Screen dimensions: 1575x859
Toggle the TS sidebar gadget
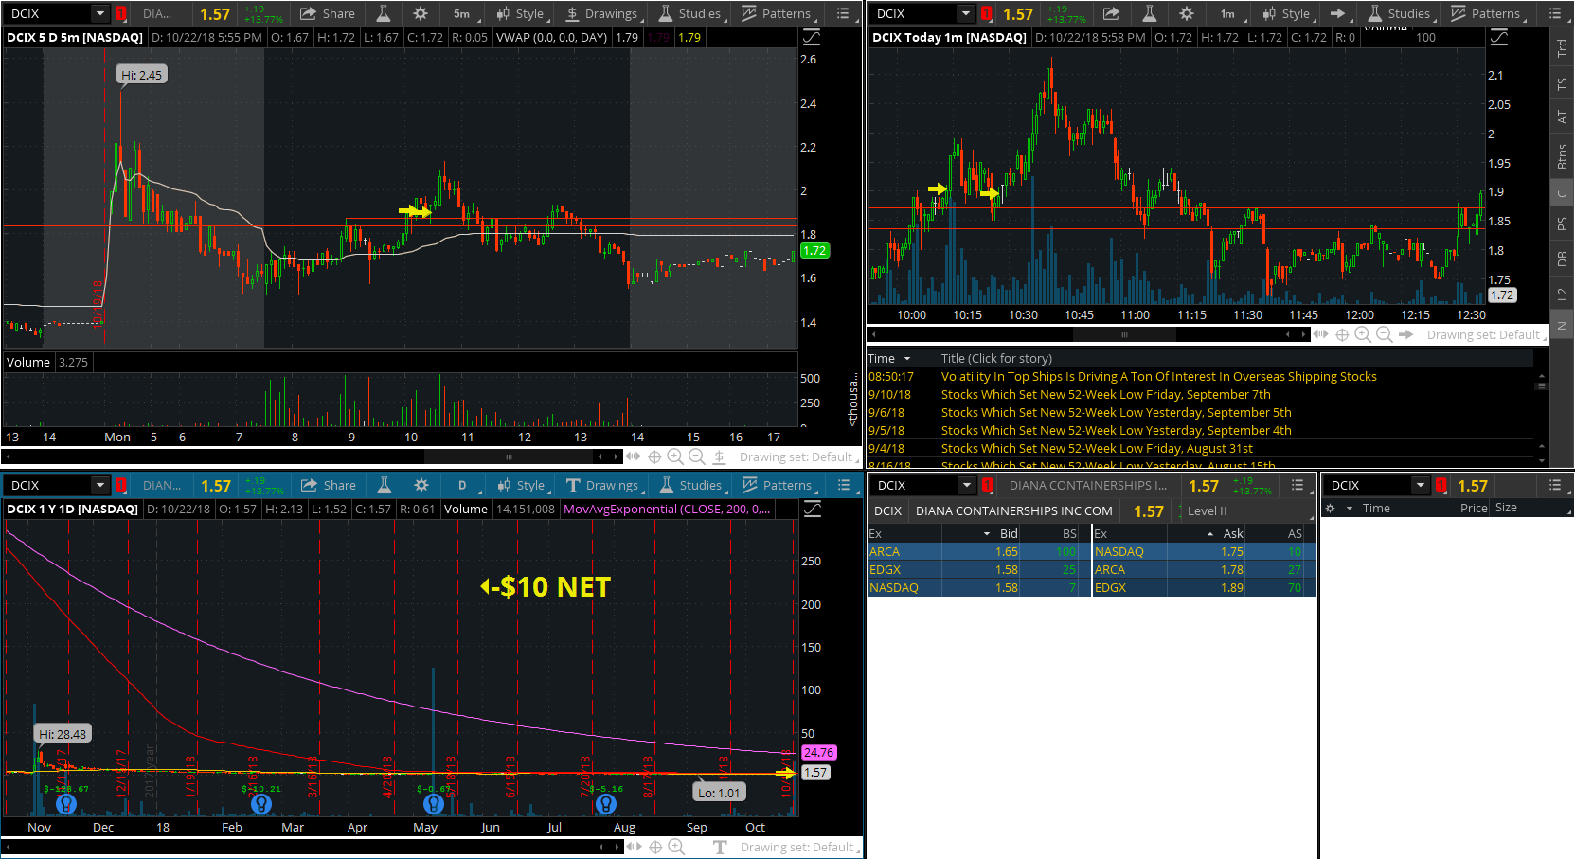click(1563, 84)
